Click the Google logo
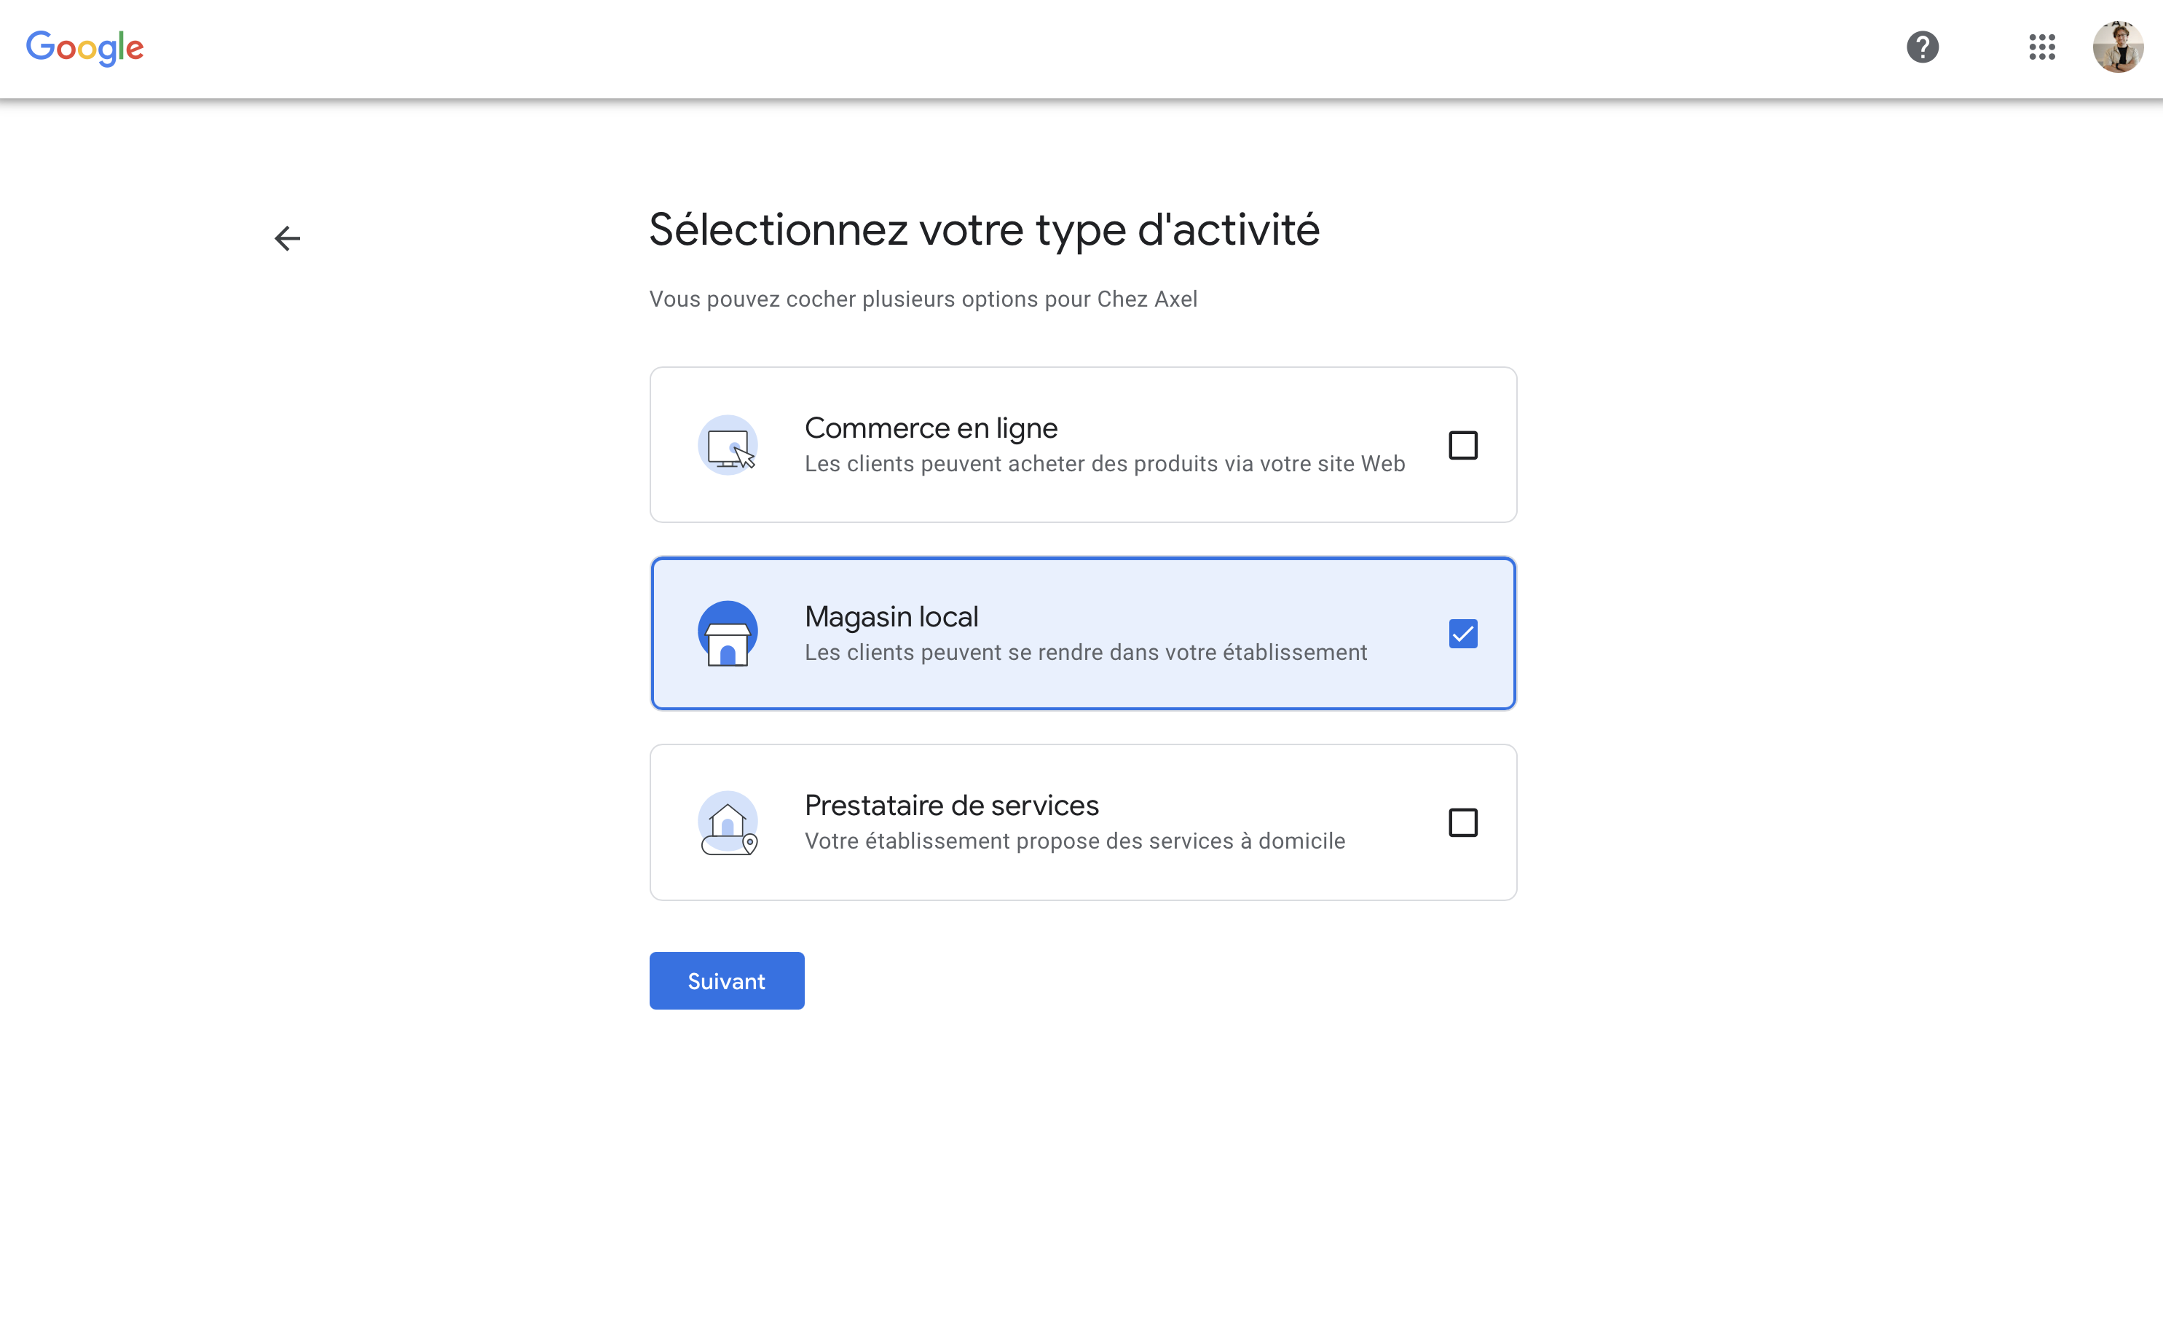 (84, 47)
